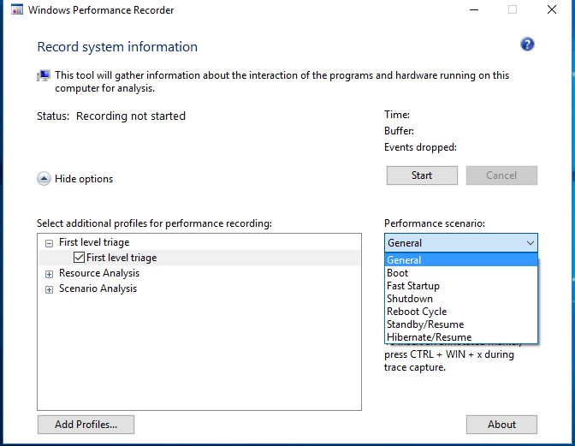
Task: Choose the Fast Startup scenario
Action: pyautogui.click(x=461, y=286)
